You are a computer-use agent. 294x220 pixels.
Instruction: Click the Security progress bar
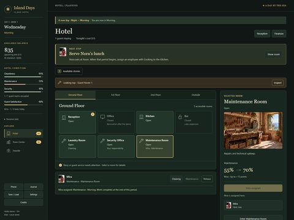pyautogui.click(x=24, y=92)
